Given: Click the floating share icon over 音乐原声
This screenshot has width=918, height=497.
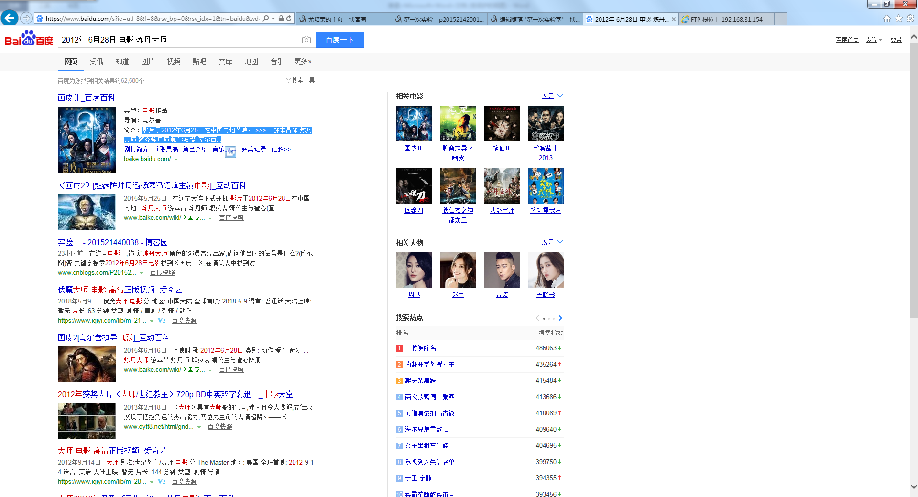Looking at the screenshot, I should click(x=230, y=151).
